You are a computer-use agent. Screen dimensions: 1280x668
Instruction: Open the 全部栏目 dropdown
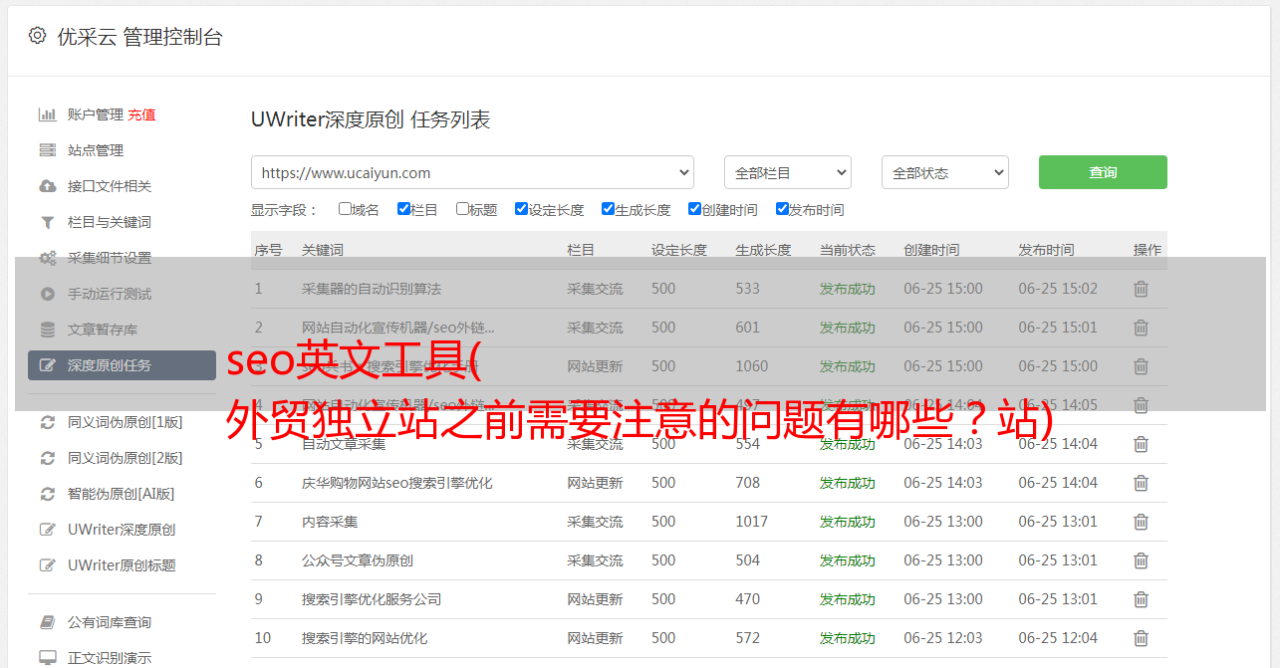(788, 172)
